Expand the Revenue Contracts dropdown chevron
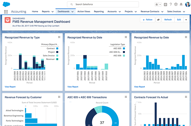 coord(162,12)
